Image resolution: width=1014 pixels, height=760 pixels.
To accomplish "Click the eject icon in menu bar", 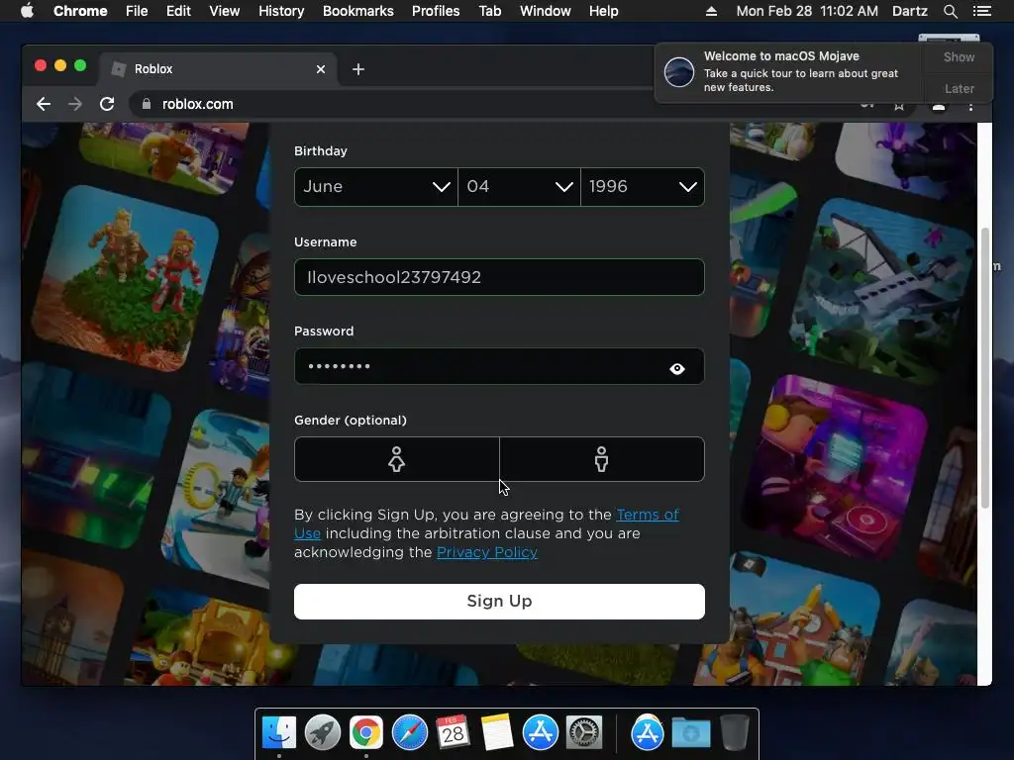I will tap(711, 11).
